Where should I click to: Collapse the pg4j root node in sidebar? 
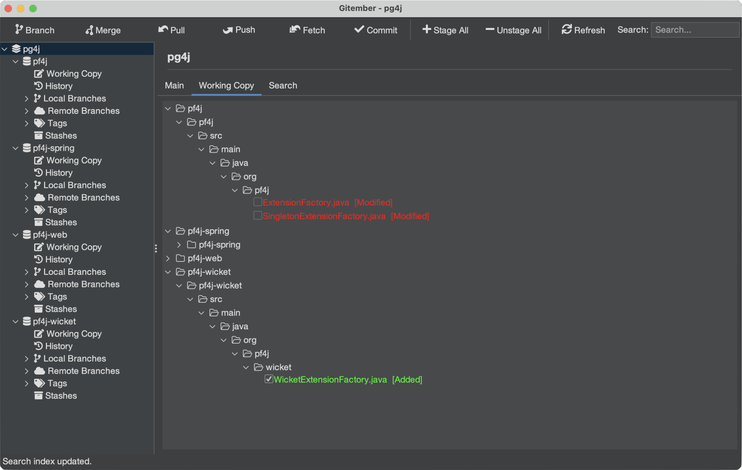5,49
